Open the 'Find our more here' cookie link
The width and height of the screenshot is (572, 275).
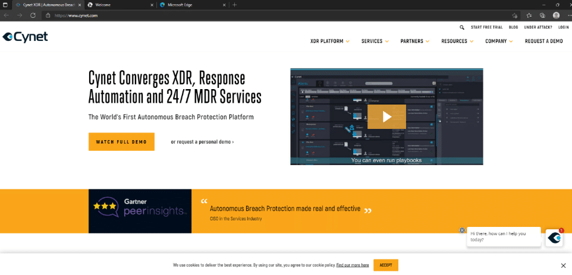[x=353, y=265]
